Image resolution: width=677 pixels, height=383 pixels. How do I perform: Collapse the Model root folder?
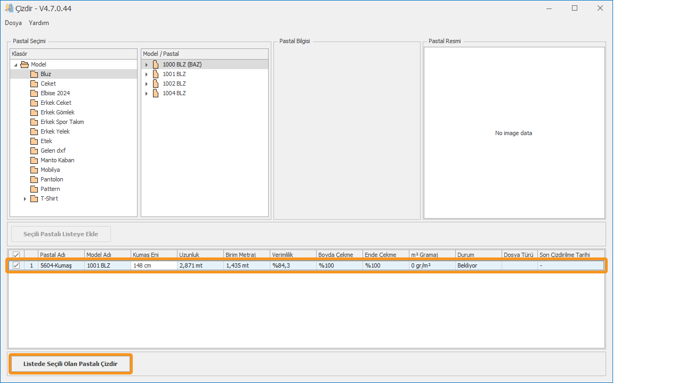15,65
